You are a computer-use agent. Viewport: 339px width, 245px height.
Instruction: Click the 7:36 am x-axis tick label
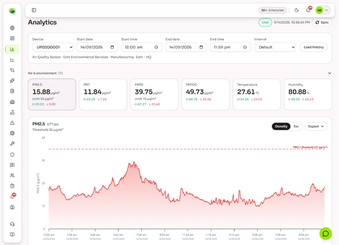pyautogui.click(x=141, y=235)
